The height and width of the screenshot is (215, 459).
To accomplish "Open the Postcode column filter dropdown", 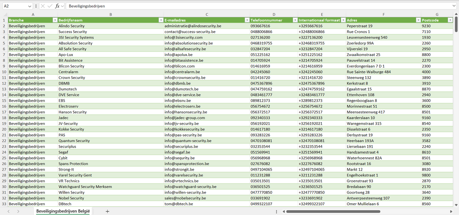I will coord(450,20).
